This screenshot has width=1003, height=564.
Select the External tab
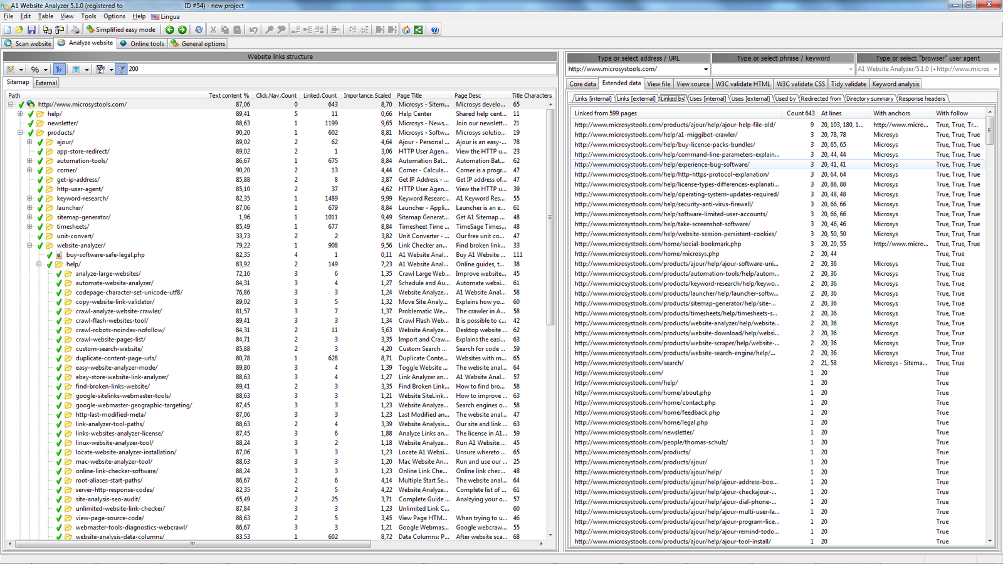coord(46,83)
